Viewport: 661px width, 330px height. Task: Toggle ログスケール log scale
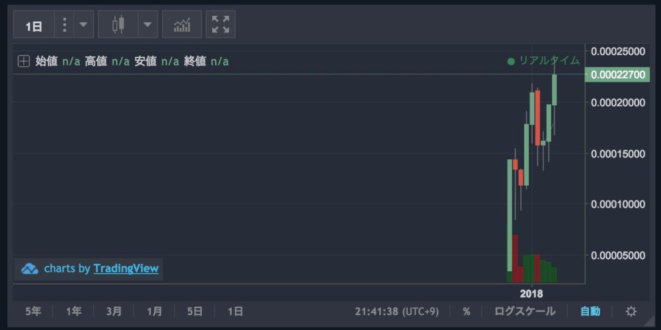tap(525, 312)
